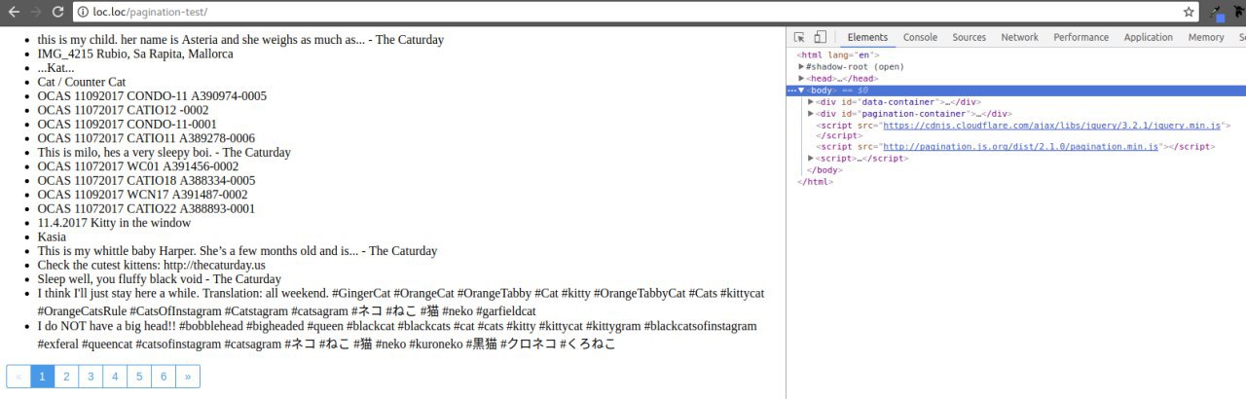Click "OCAS 11092017 WCN17 A391487-0002" item

pyautogui.click(x=143, y=195)
